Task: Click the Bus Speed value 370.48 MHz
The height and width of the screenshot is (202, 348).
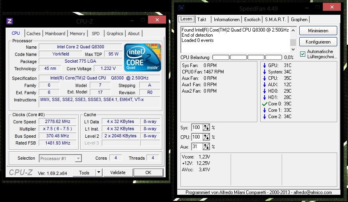Action: click(57, 136)
